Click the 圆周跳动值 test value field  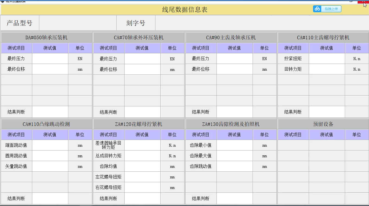(50, 156)
